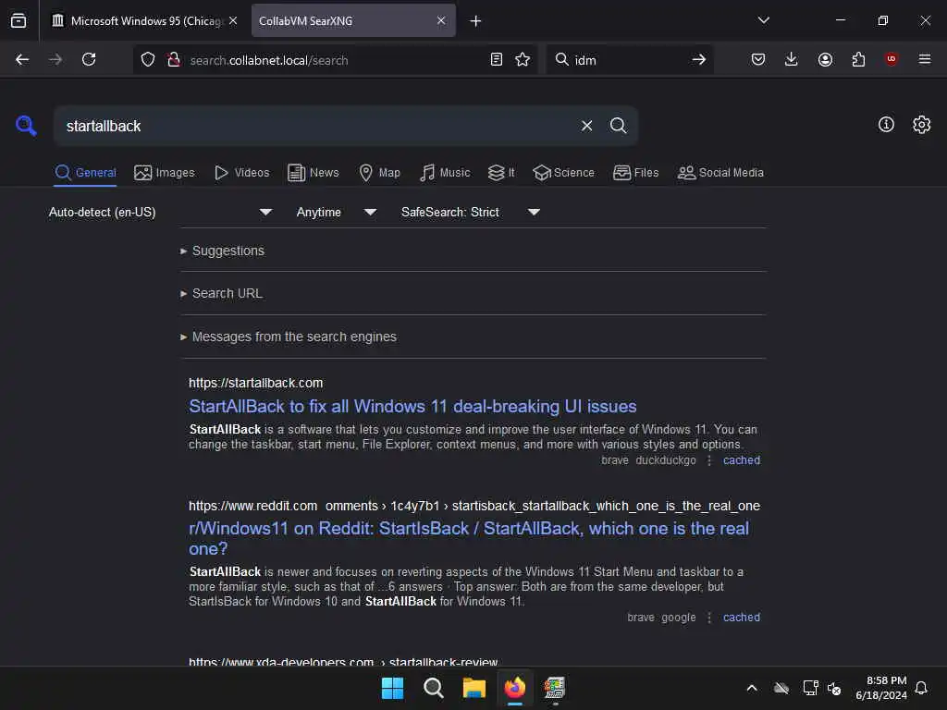Close the CollabVM SearXNG tab
The height and width of the screenshot is (710, 947).
pyautogui.click(x=441, y=20)
